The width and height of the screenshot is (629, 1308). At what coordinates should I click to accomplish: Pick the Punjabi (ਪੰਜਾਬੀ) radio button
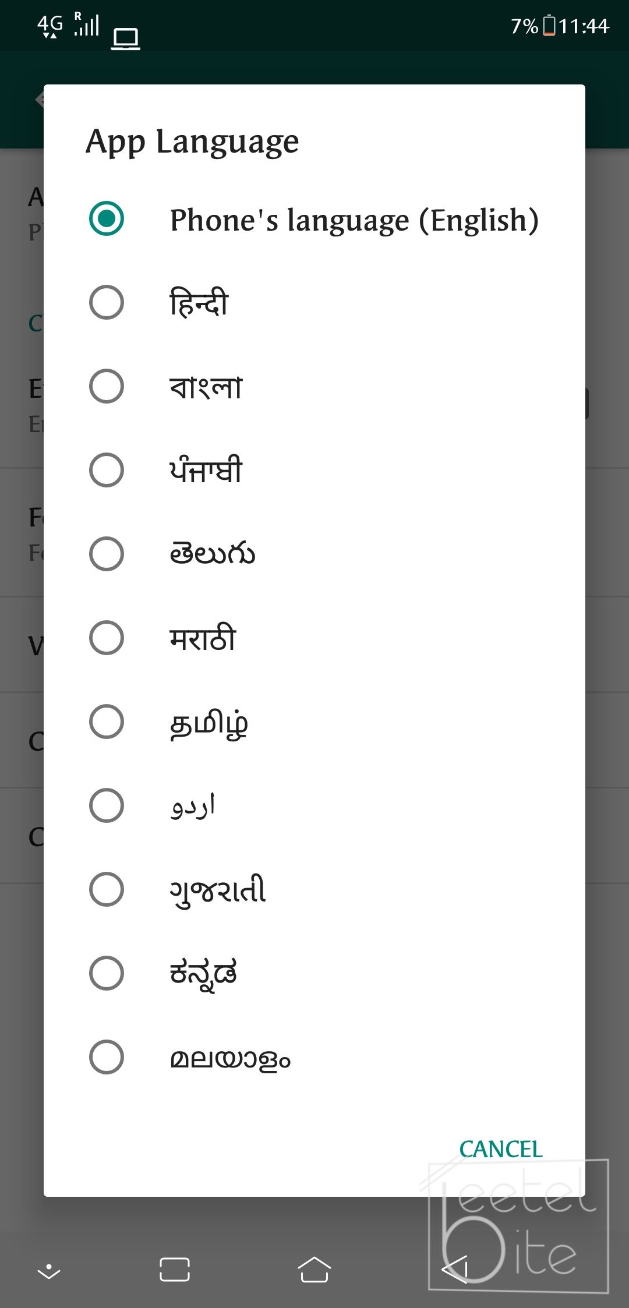click(x=107, y=470)
